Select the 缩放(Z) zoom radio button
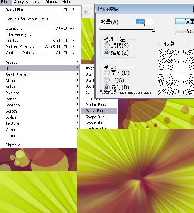This screenshot has height=213, width=194. pyautogui.click(x=107, y=52)
